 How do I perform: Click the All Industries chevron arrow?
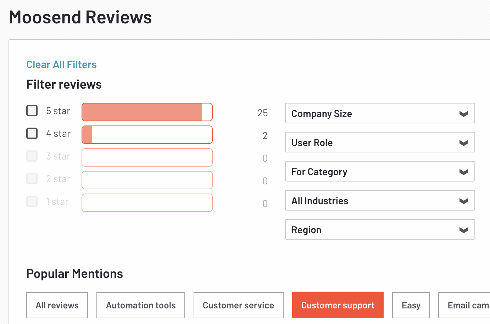463,201
